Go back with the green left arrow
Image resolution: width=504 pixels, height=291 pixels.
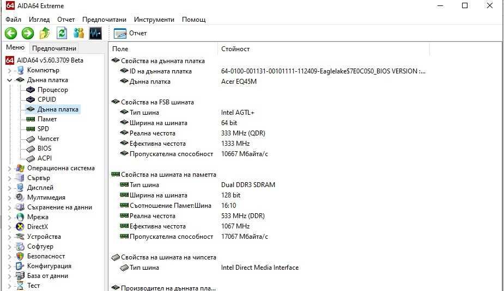pyautogui.click(x=10, y=33)
